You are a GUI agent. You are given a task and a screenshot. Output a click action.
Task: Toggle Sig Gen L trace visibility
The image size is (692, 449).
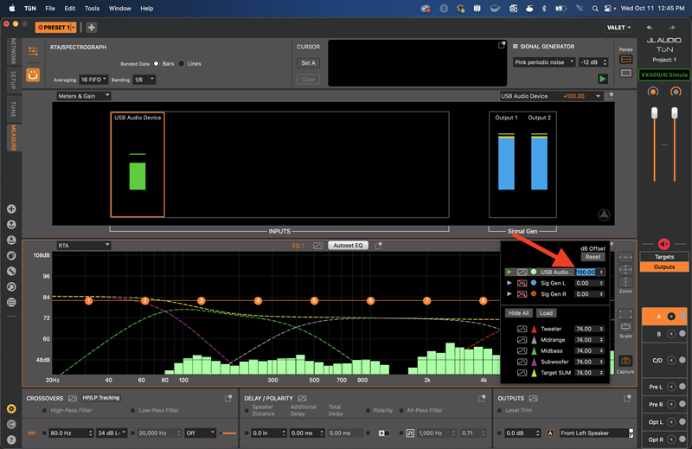[x=522, y=283]
